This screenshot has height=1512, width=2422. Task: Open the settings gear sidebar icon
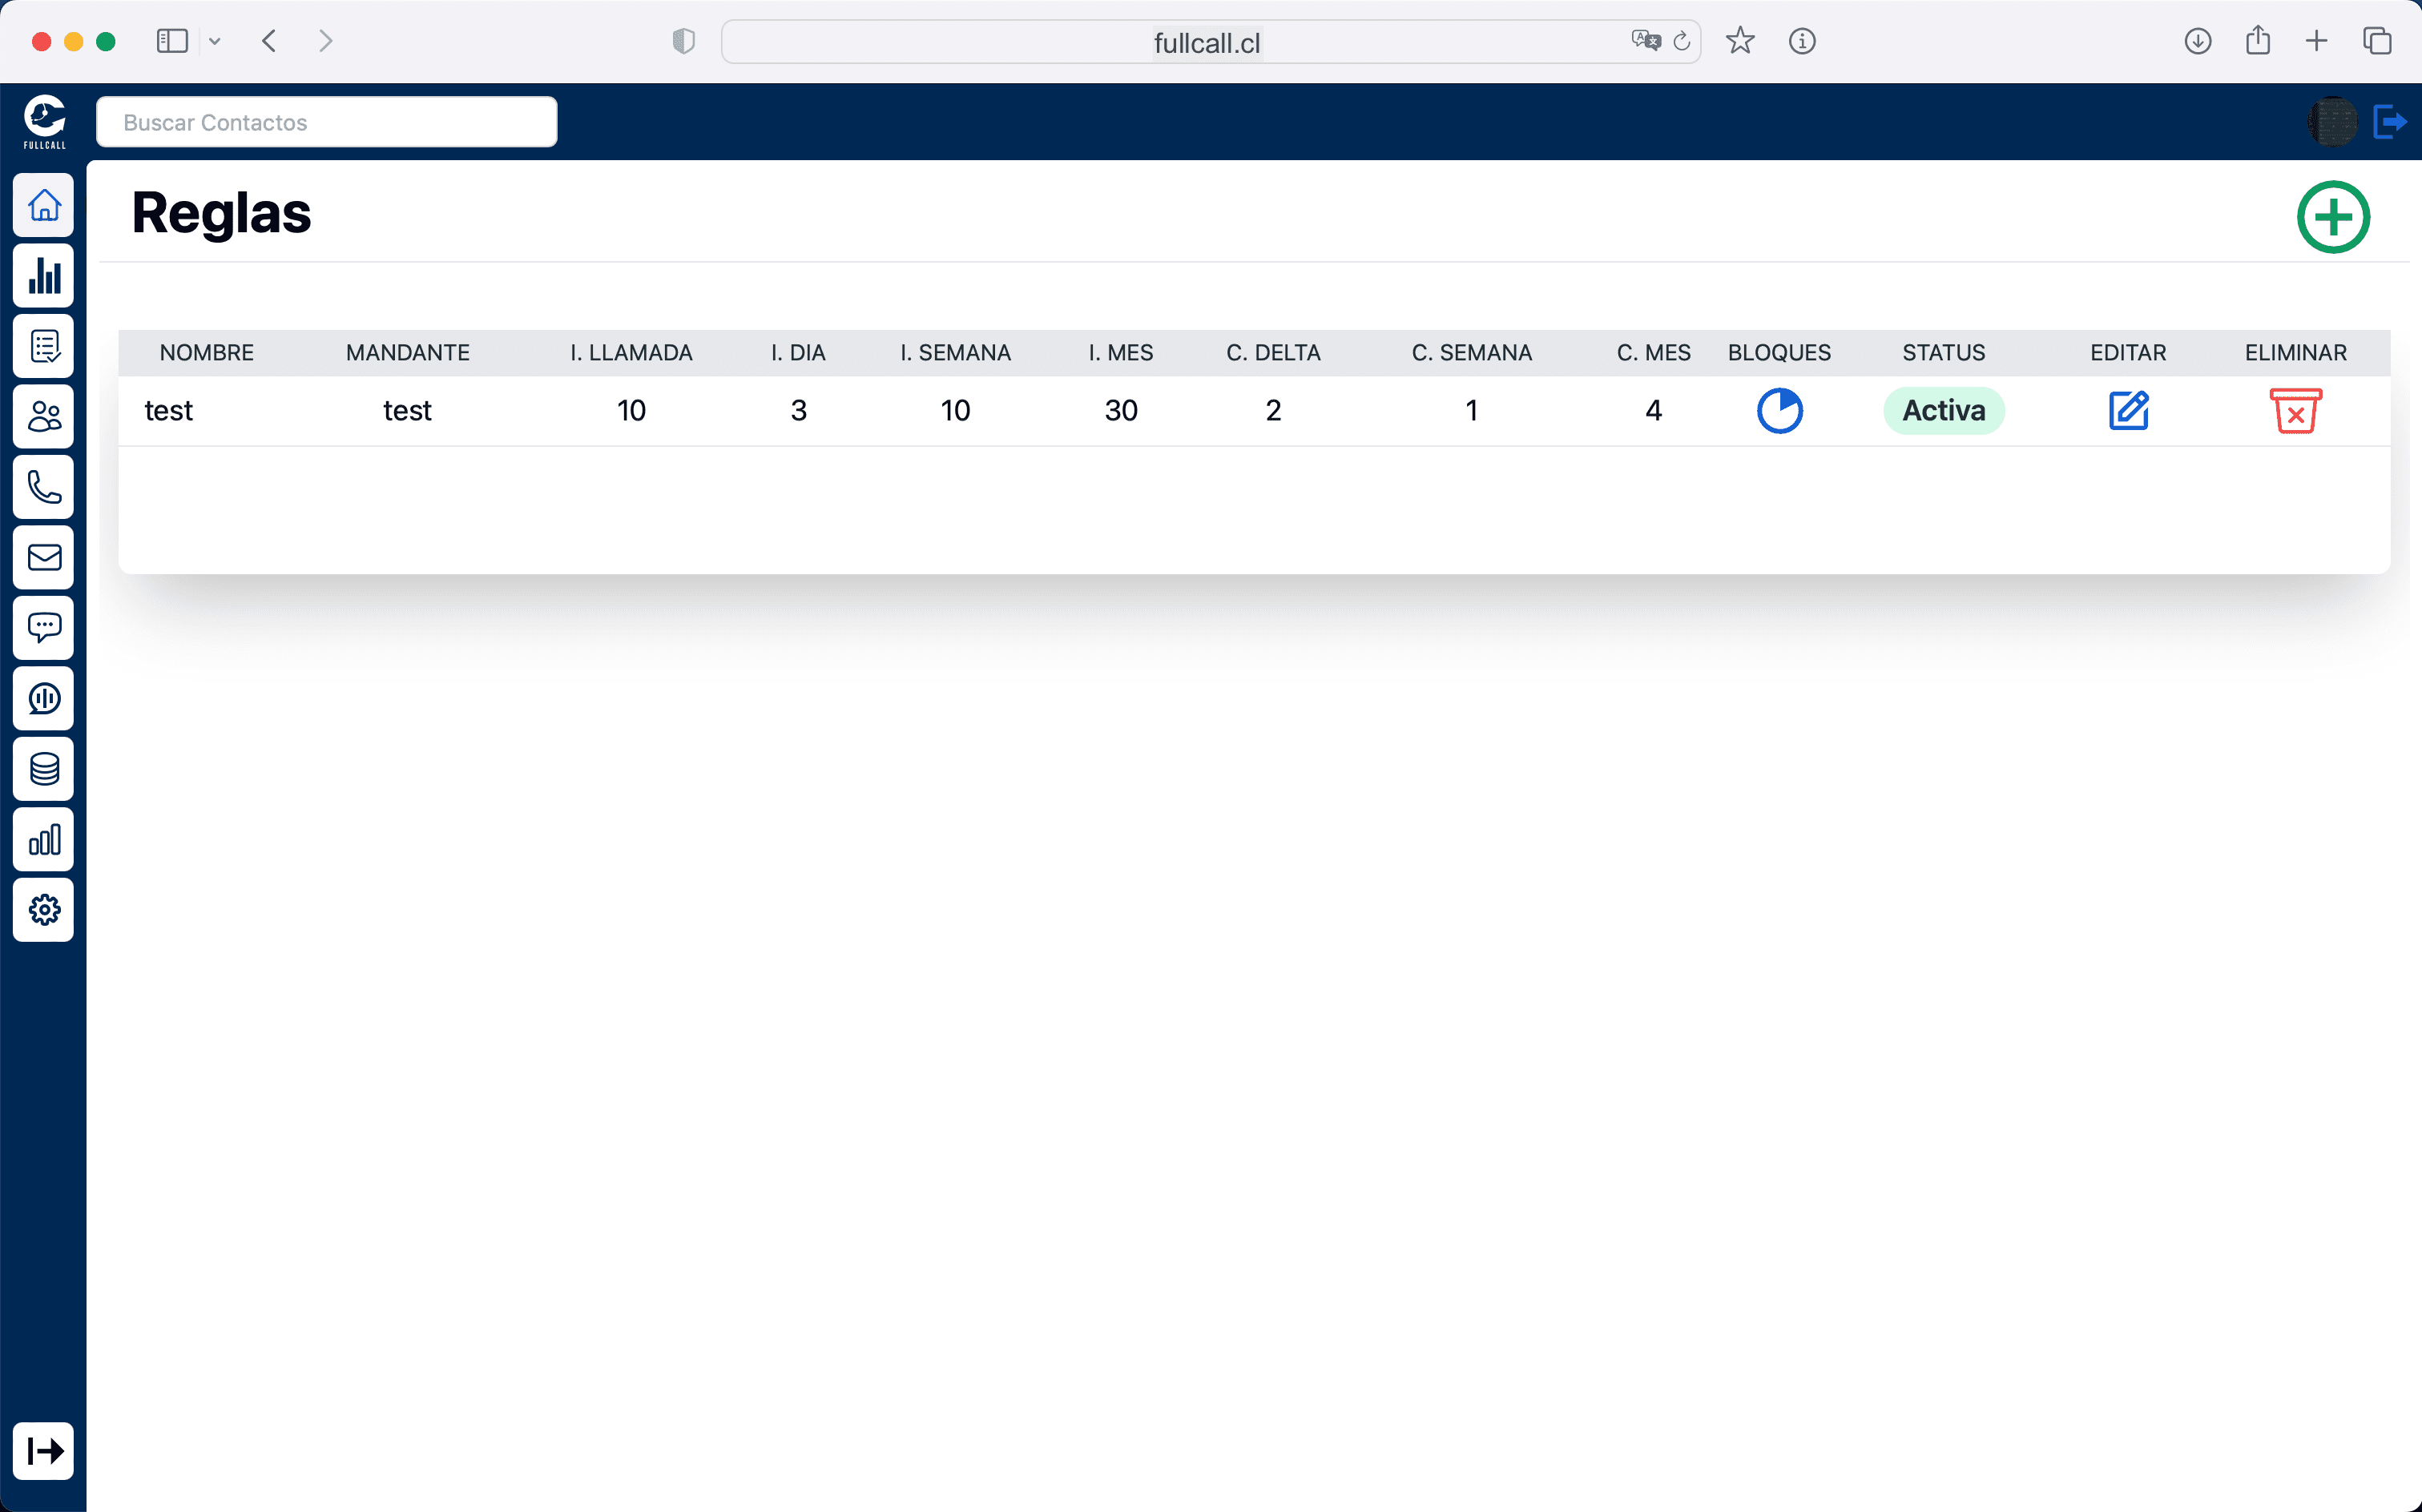click(44, 909)
